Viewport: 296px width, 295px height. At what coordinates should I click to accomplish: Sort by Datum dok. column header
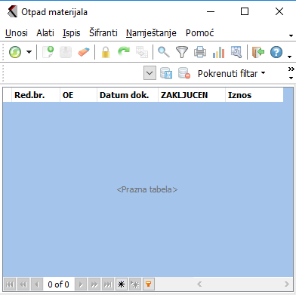coord(128,95)
